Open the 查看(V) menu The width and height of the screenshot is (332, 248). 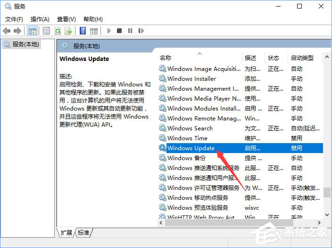coord(66,19)
